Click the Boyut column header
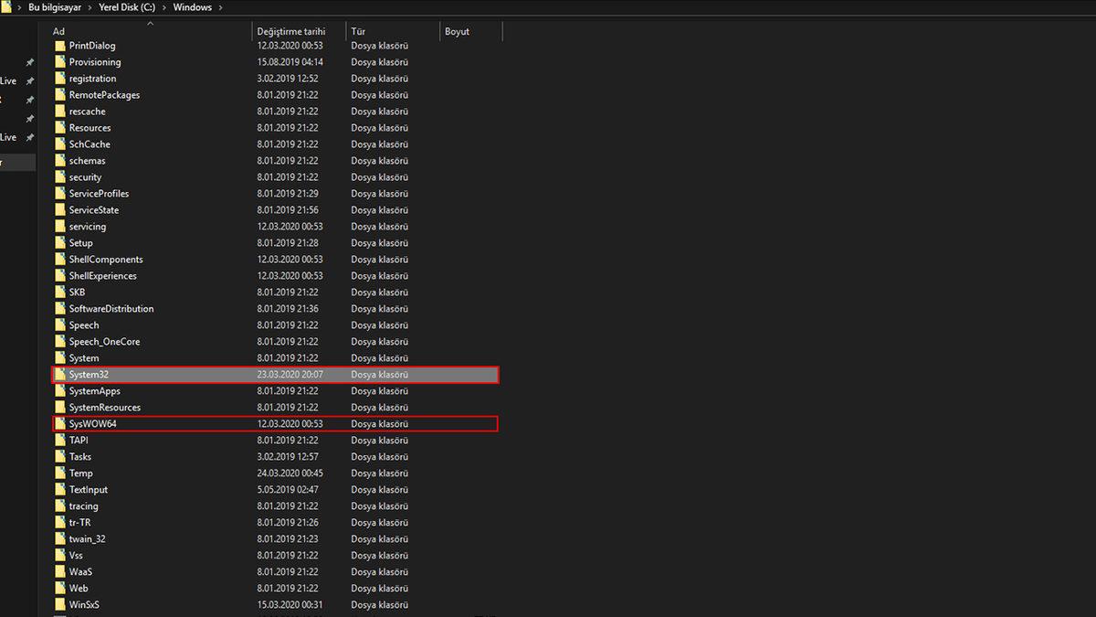Screen dimensions: 1096x617 tap(457, 31)
